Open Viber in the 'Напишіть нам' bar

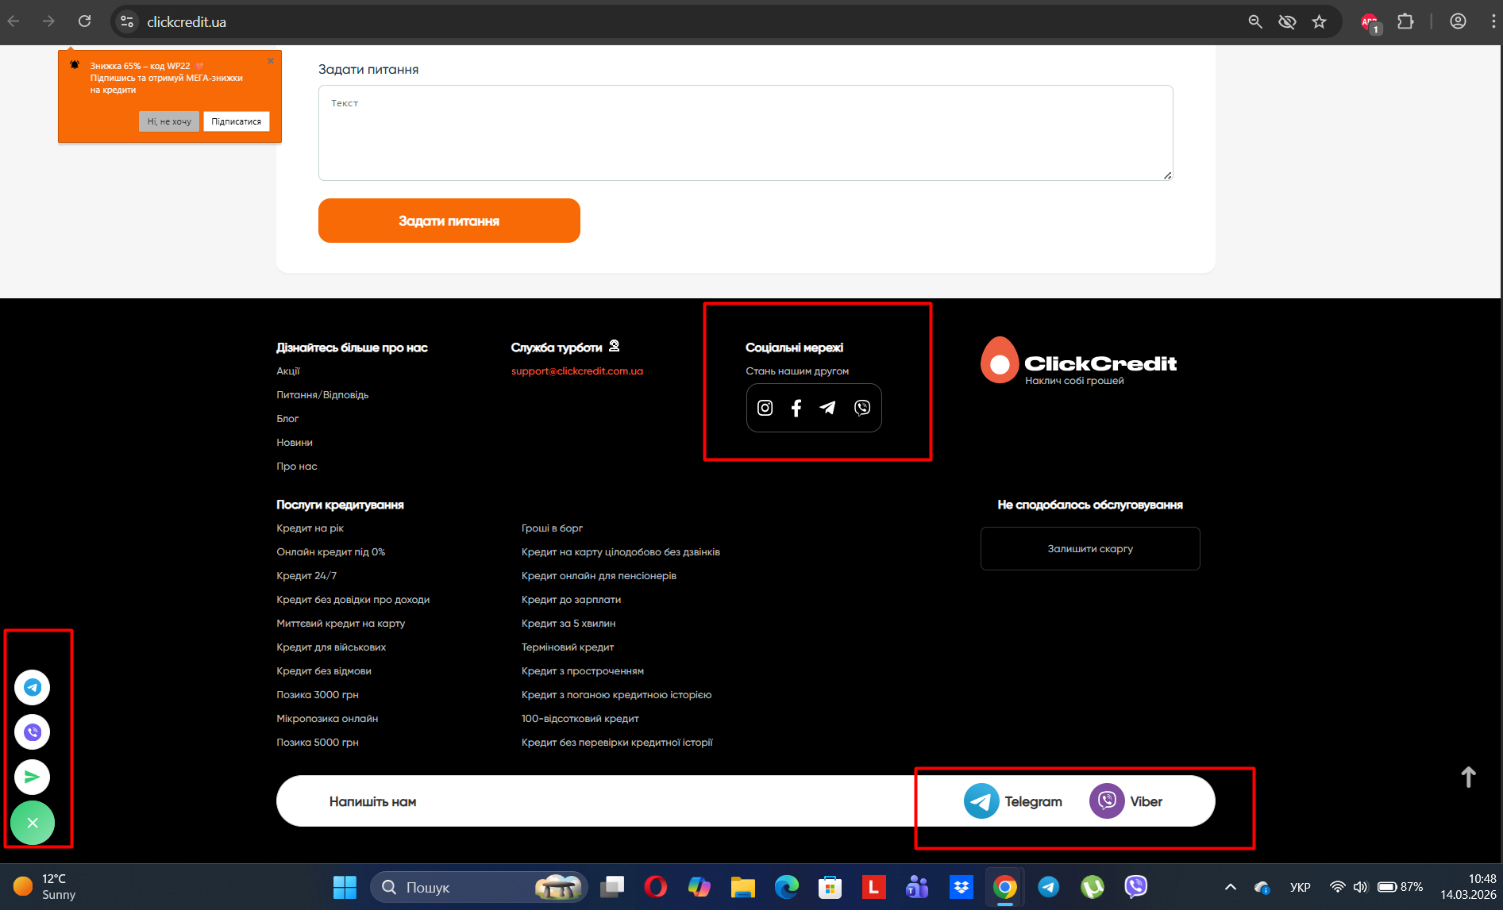click(x=1126, y=801)
